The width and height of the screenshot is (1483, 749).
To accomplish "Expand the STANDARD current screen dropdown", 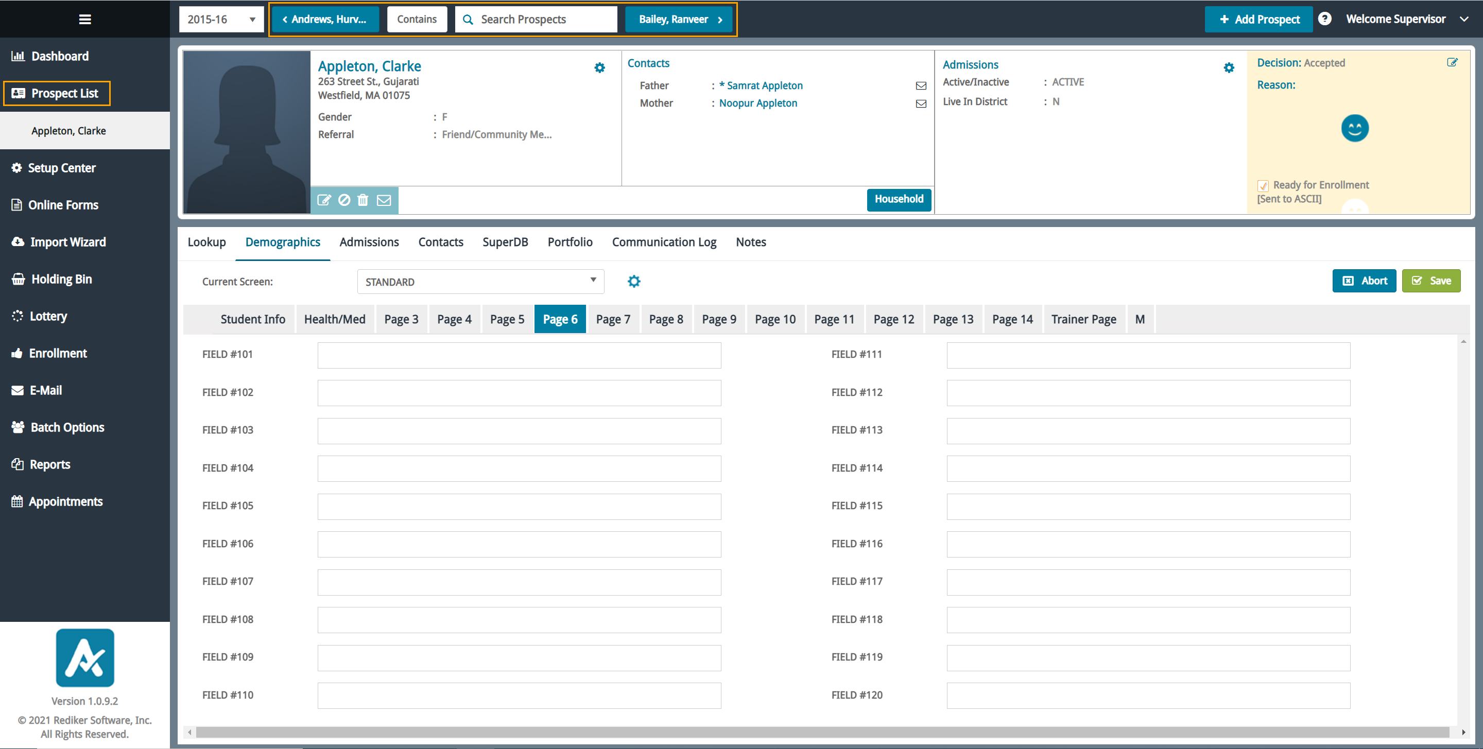I will coord(480,282).
